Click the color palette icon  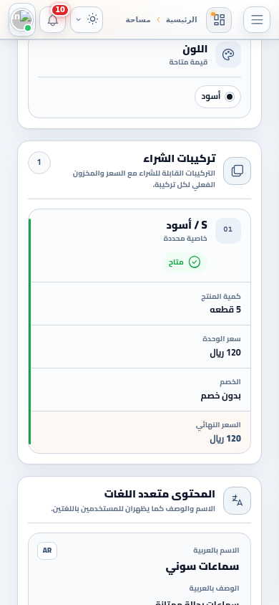tap(228, 54)
